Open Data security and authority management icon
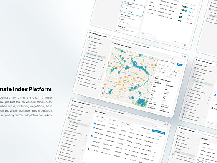Screen dimensions: 217x163 (85, 56)
